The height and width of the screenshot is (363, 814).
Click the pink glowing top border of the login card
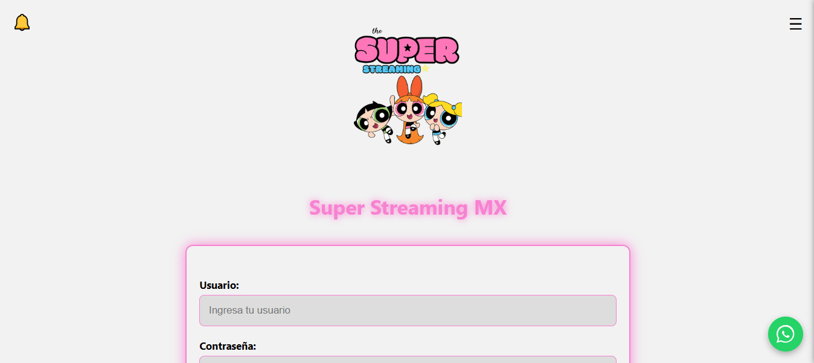point(408,246)
